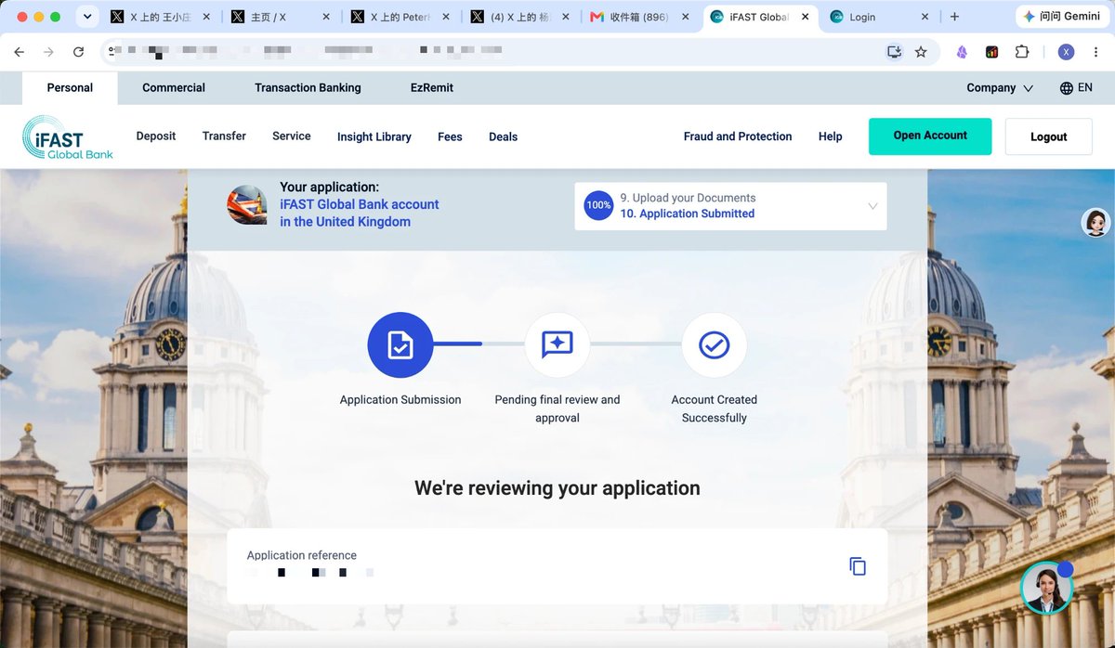This screenshot has height=648, width=1115.
Task: Click the Application Submission step icon
Action: tap(400, 345)
